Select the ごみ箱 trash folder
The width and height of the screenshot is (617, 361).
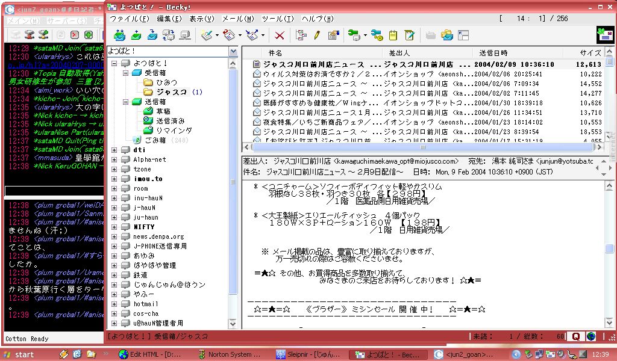pos(155,140)
